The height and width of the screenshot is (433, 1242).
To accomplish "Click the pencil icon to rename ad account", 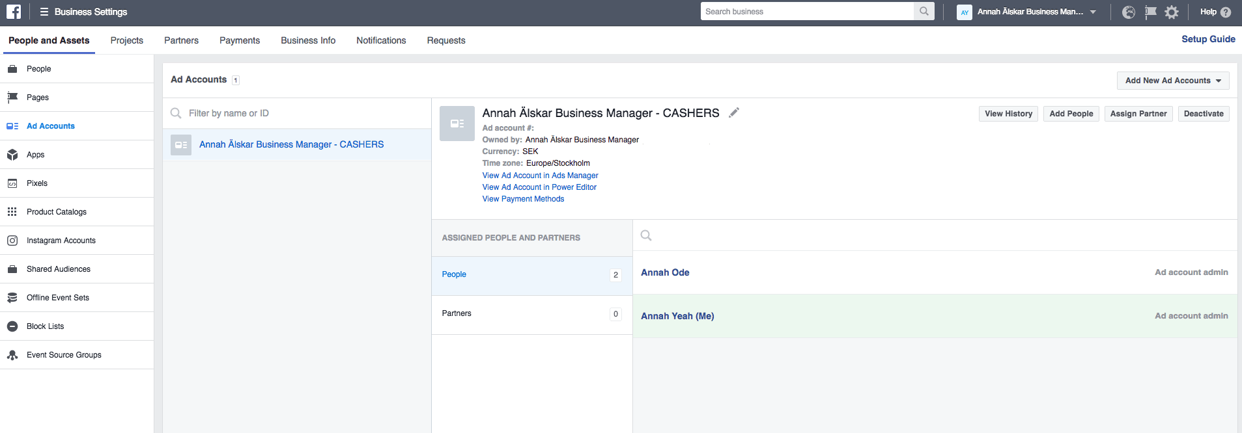I will click(734, 112).
